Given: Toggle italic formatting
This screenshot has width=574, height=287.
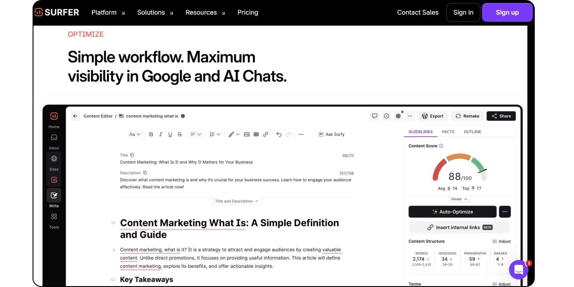Looking at the screenshot, I should point(161,135).
